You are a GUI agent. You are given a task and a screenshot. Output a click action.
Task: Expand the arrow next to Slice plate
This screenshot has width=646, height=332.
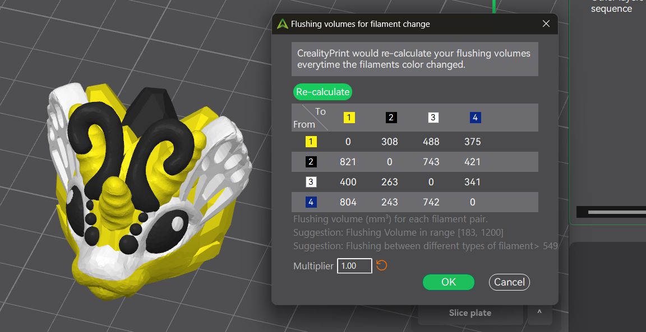tap(539, 313)
